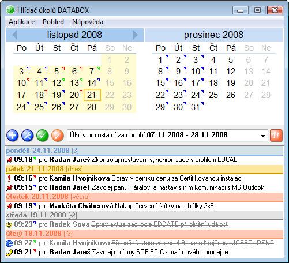Expand the task period filter dropdown

tap(263, 136)
